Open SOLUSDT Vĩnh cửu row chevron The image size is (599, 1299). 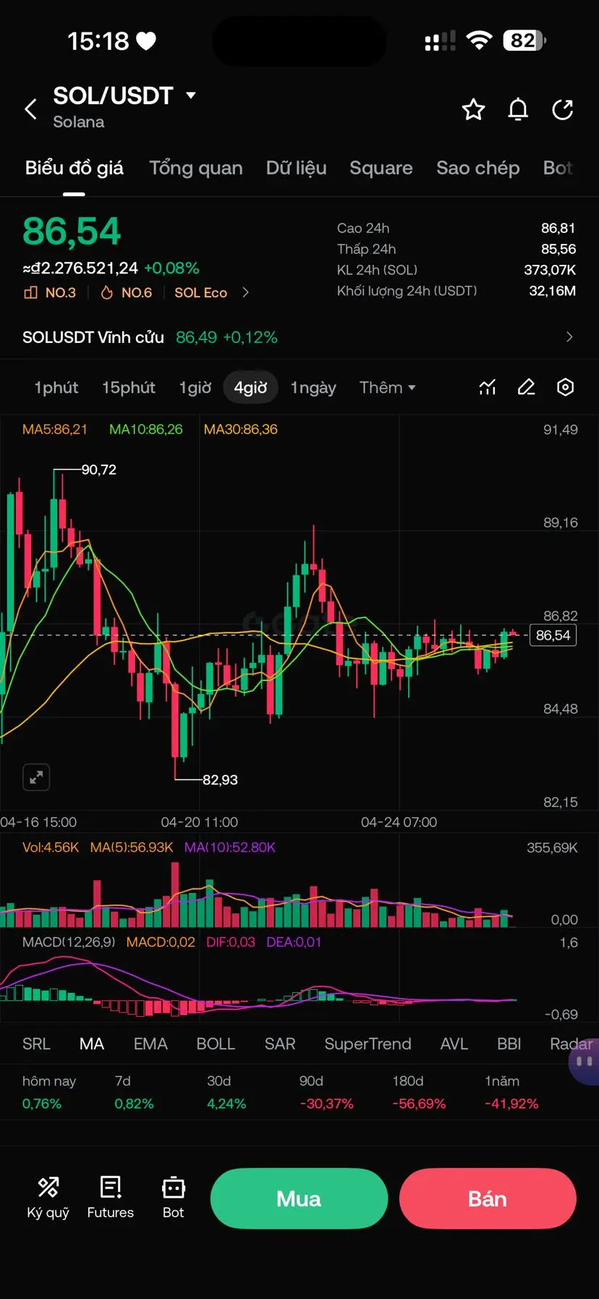click(x=569, y=337)
